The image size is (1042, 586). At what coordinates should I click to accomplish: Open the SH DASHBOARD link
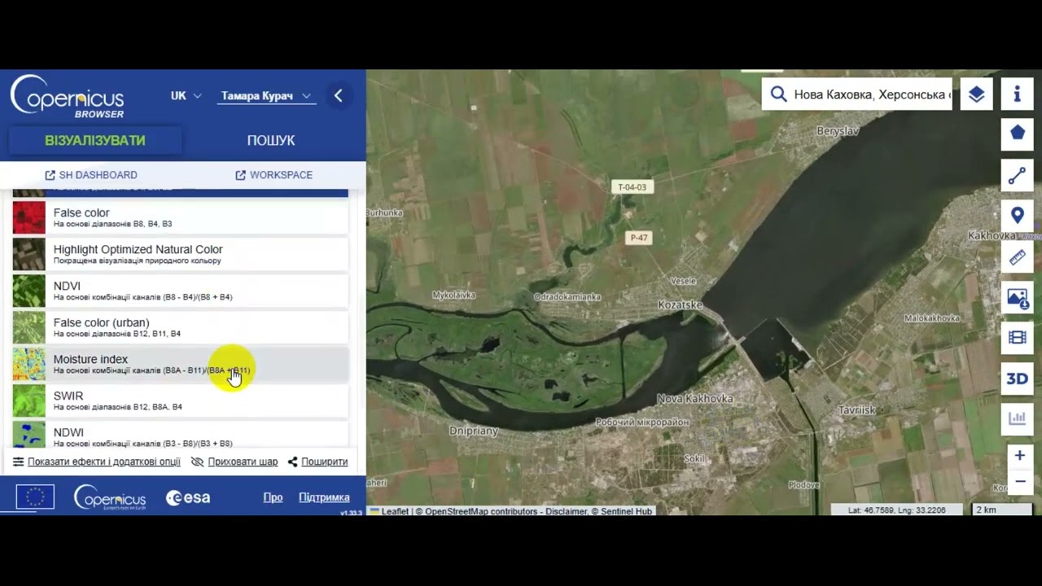(x=91, y=175)
